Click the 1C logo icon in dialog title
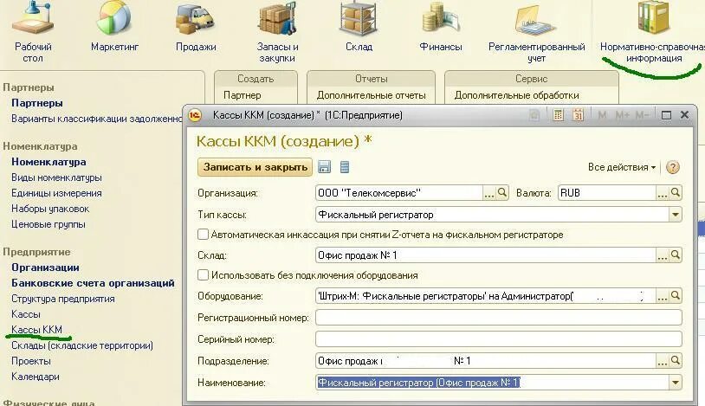The height and width of the screenshot is (406, 705). [195, 115]
